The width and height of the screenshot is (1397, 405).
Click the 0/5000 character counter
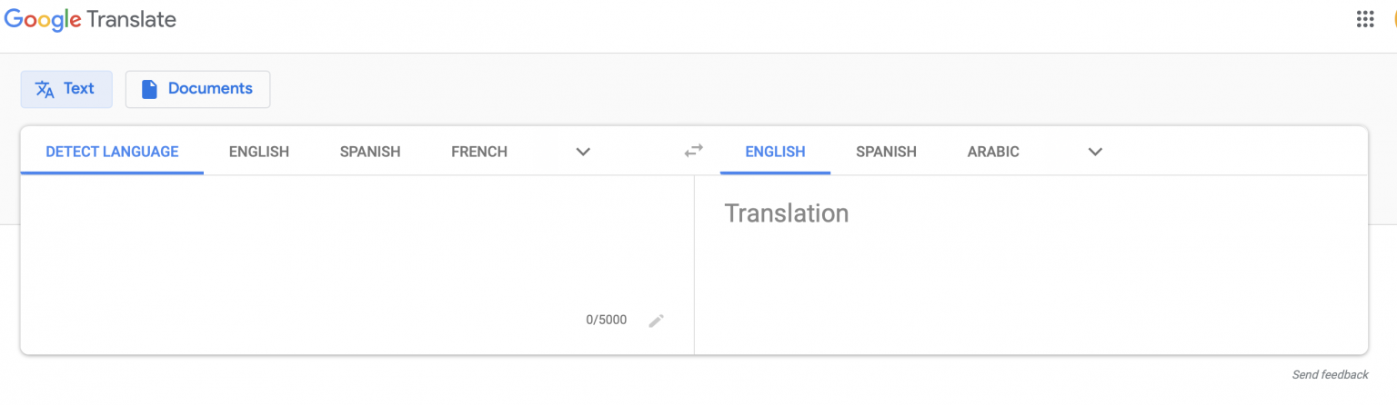coord(606,321)
